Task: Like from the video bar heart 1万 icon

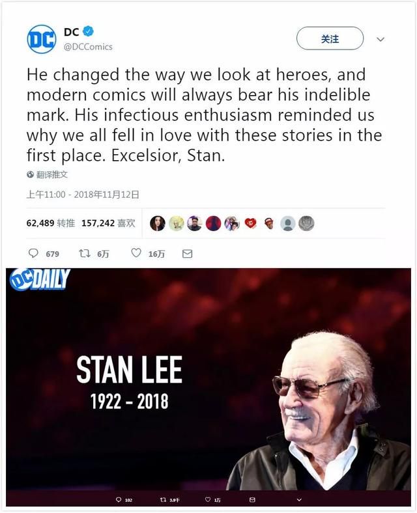Action: pos(207,499)
